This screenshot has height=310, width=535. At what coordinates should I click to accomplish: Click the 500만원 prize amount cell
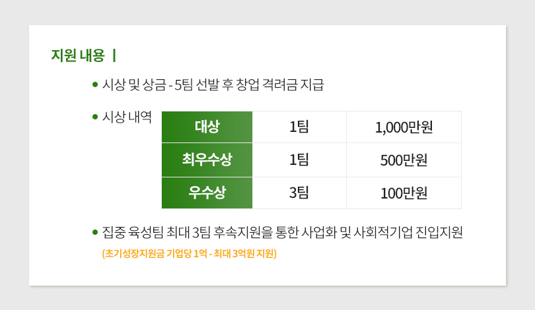click(x=404, y=160)
